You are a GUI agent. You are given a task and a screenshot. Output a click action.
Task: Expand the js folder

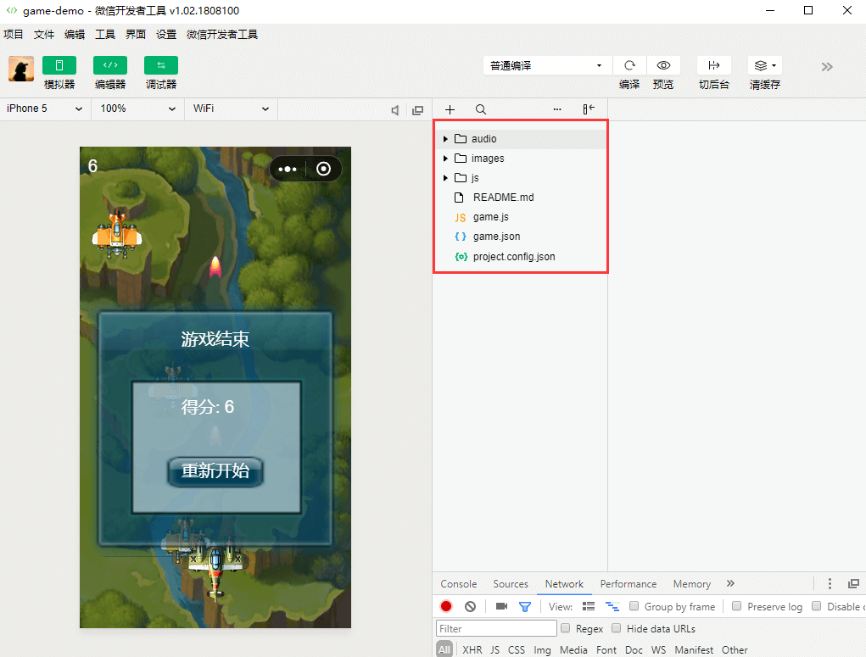445,178
